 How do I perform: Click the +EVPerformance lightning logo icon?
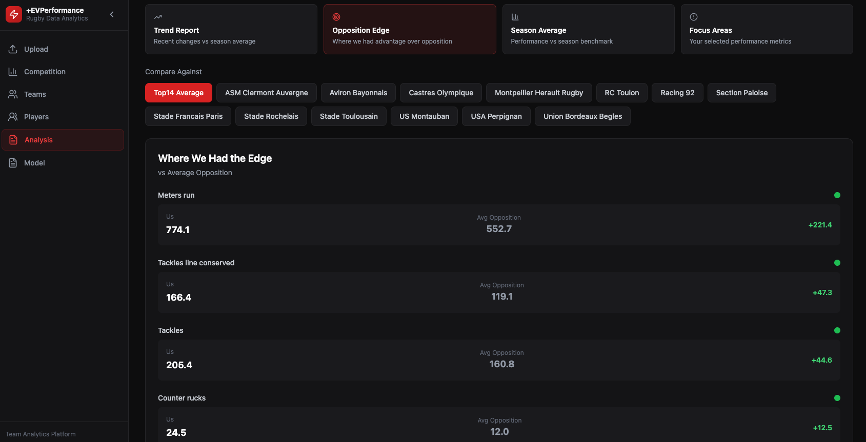point(14,14)
